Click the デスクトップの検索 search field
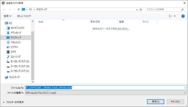This screenshot has height=107, width=188. 162,9
